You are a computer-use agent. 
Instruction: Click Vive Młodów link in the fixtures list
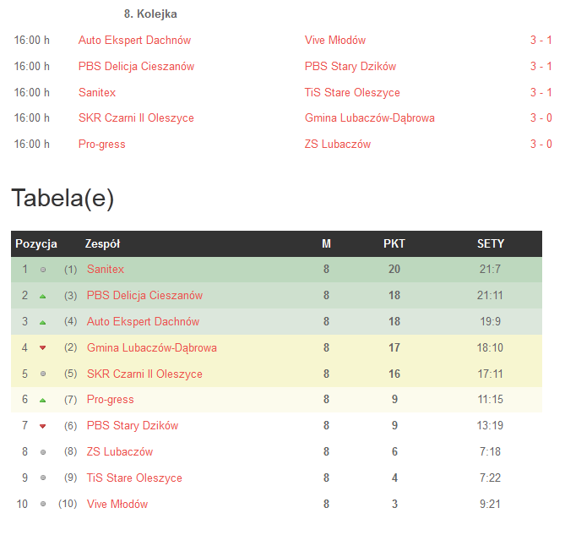click(335, 41)
